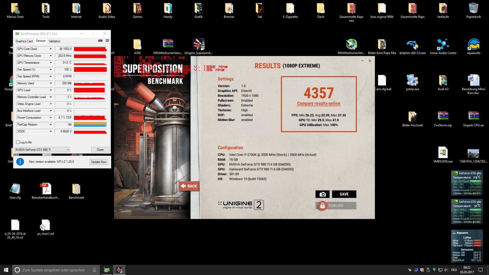Click the DEU language indicator
Image resolution: width=489 pixels, height=275 pixels.
click(x=454, y=270)
